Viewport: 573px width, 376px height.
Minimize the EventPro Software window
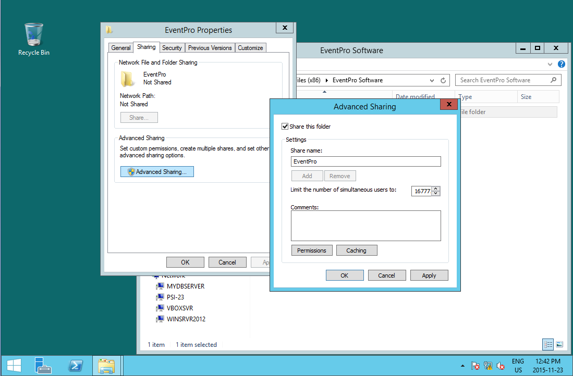tap(523, 48)
